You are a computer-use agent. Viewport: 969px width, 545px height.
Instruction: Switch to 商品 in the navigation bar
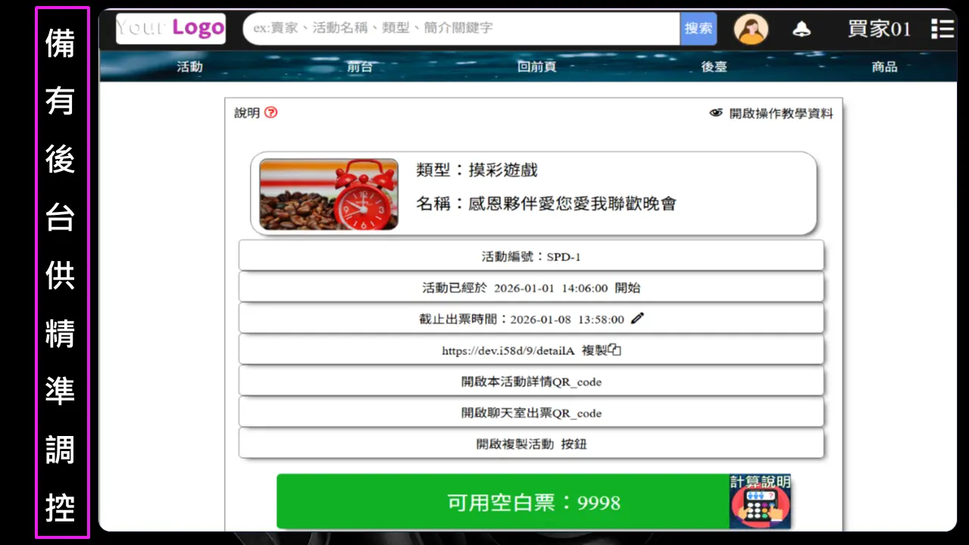pyautogui.click(x=884, y=67)
